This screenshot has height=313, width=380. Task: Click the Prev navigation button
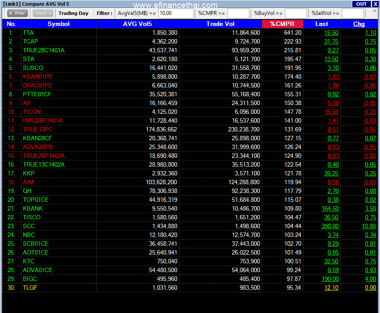click(18, 13)
